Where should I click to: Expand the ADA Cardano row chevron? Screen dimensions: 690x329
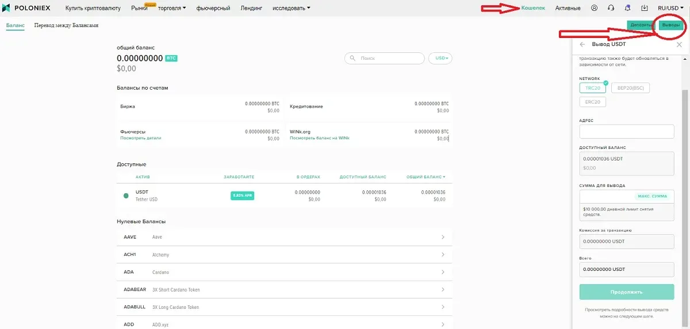click(x=443, y=272)
